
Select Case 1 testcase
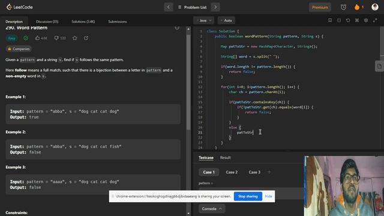pos(209,172)
